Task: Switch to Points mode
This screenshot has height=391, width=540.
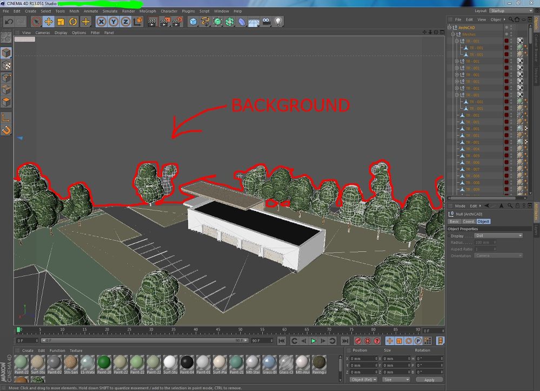Action: (6, 78)
